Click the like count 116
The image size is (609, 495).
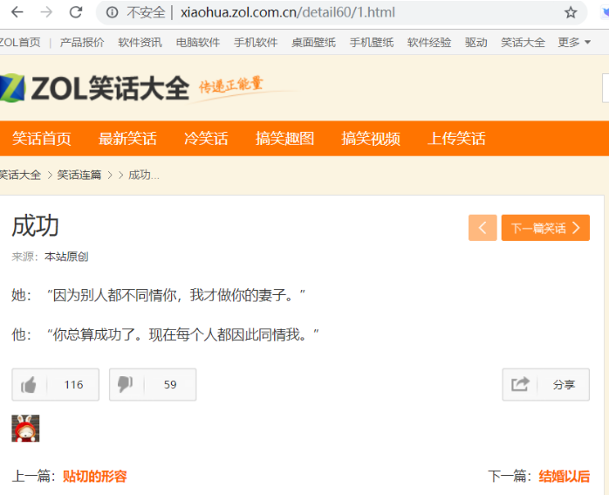(x=74, y=385)
